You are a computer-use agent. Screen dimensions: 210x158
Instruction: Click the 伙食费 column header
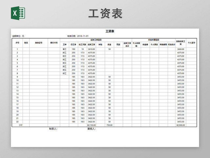pos(145,44)
